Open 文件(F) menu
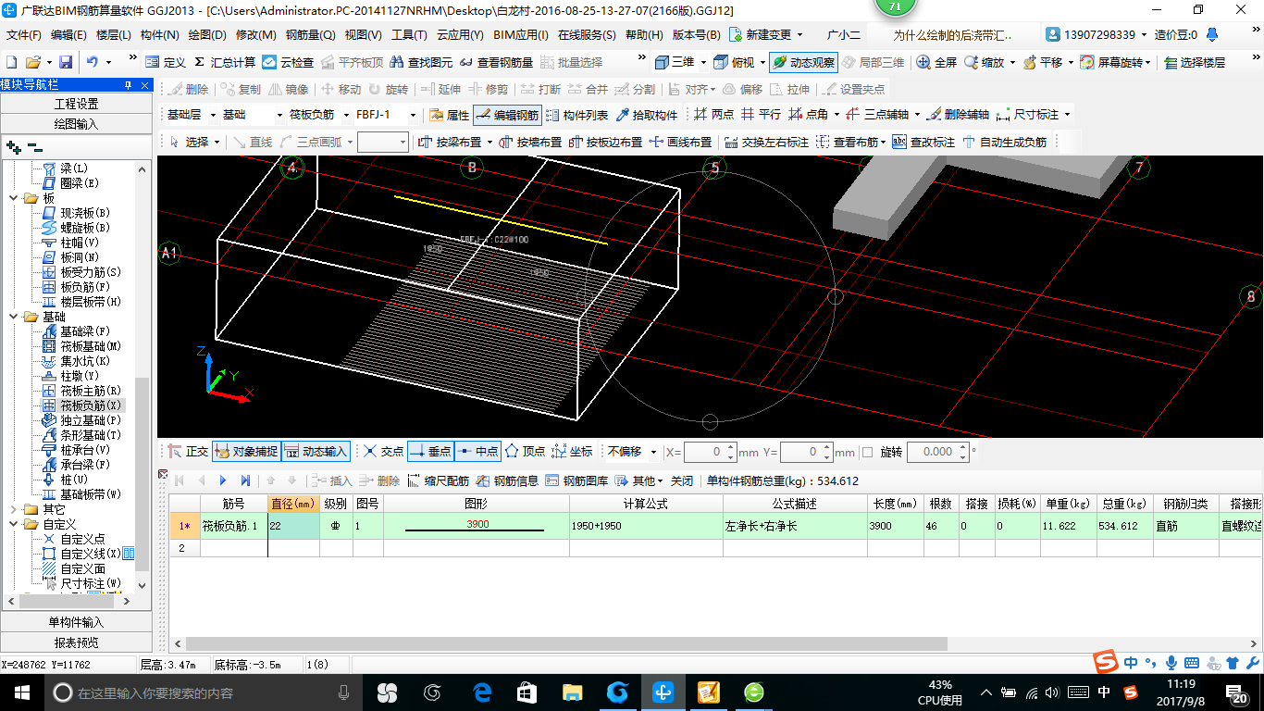The image size is (1264, 711). tap(24, 35)
